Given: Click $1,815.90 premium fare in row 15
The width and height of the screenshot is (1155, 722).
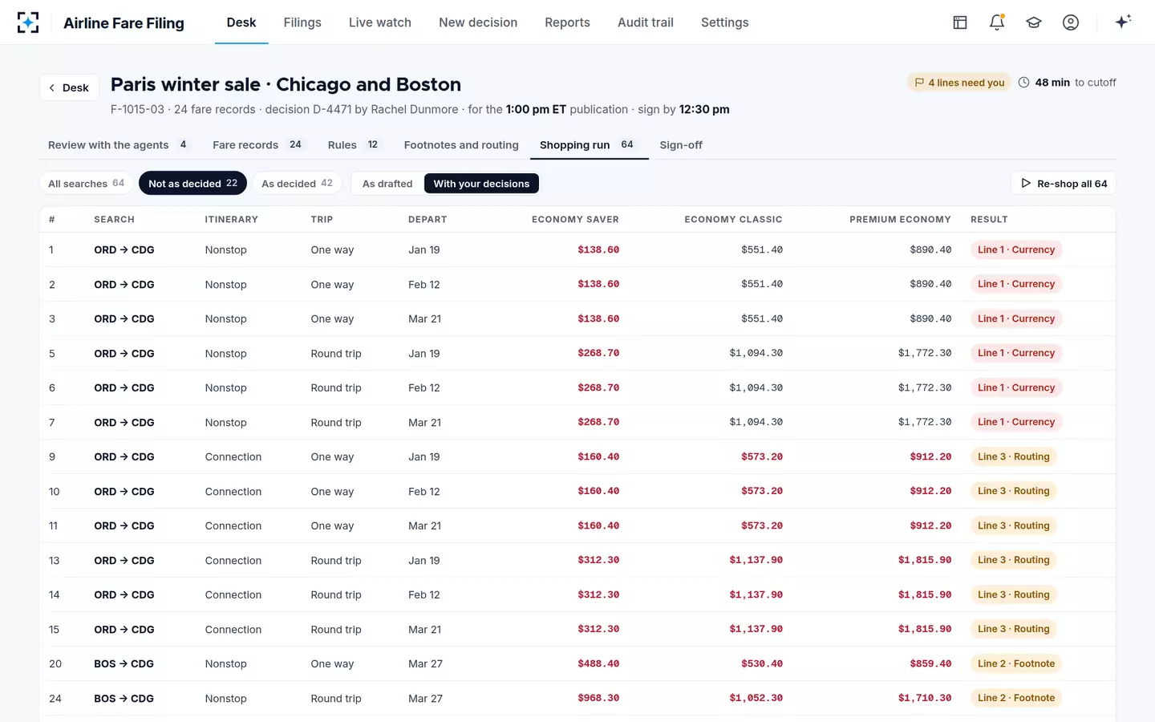Looking at the screenshot, I should 925,629.
